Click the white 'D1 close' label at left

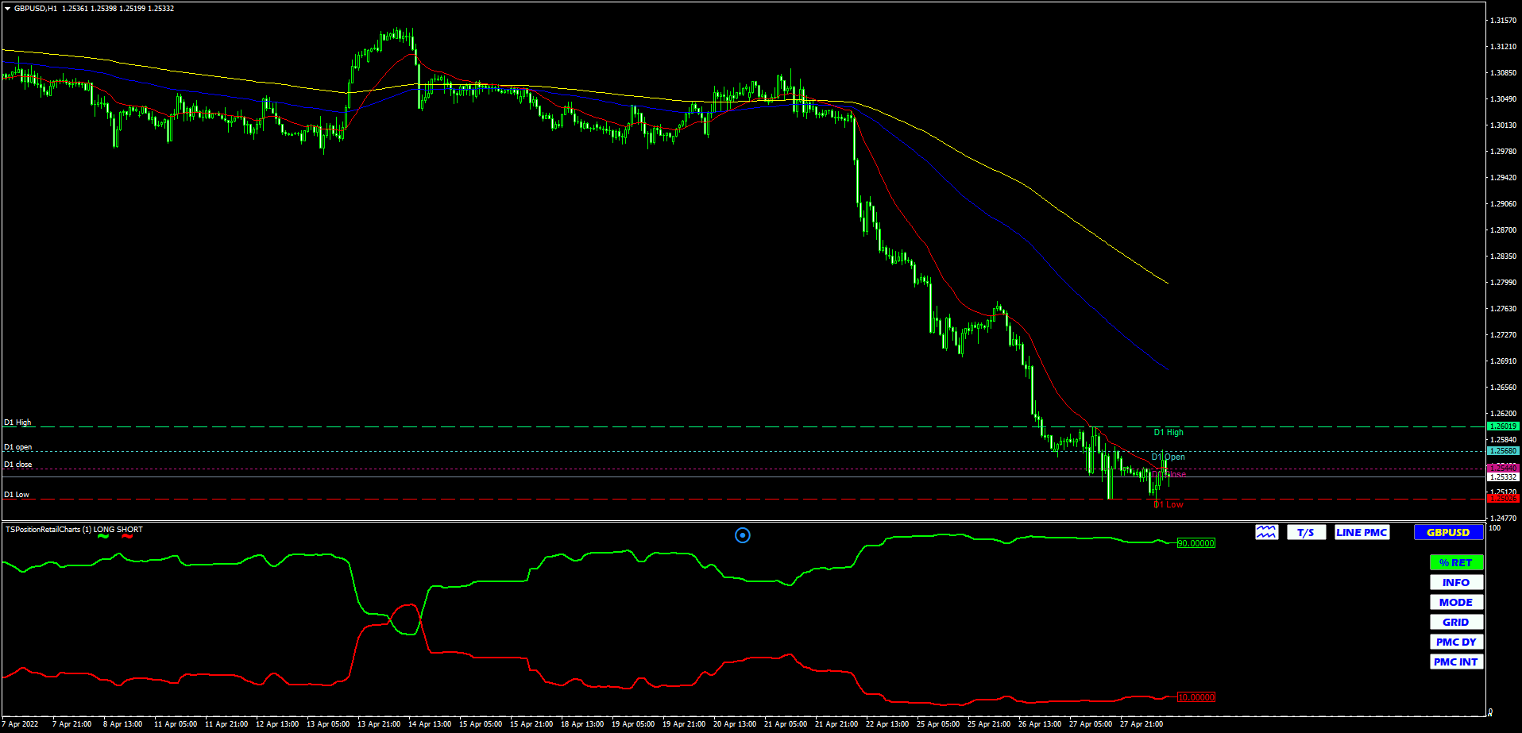tap(17, 465)
